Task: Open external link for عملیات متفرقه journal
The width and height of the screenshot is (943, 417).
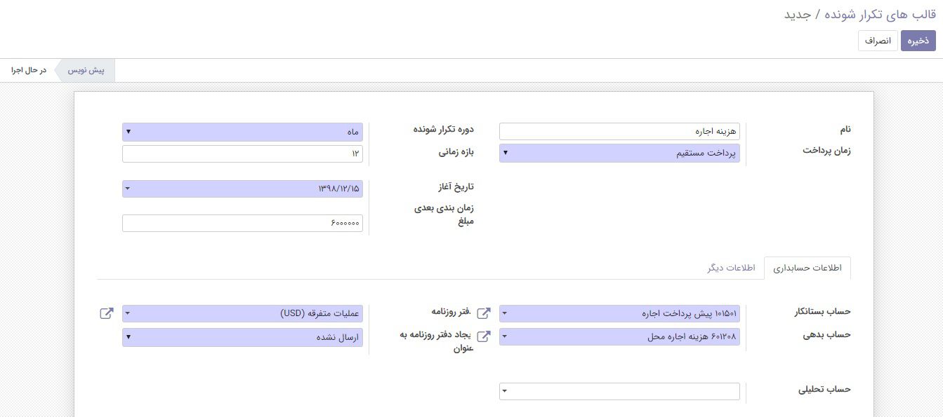Action: [107, 313]
